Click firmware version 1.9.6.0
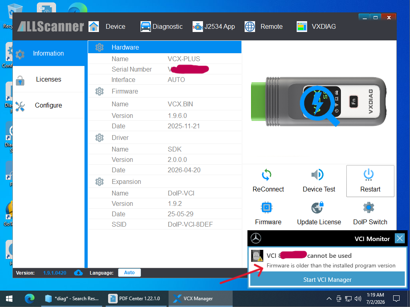Image resolution: width=410 pixels, height=307 pixels. click(177, 116)
